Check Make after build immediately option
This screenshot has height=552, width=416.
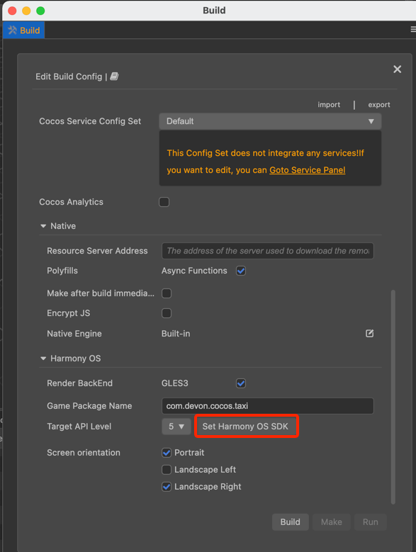pos(167,293)
